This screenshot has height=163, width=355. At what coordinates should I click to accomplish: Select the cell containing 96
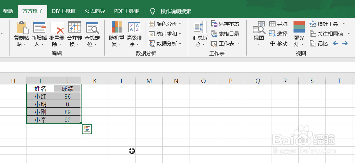[x=68, y=96]
